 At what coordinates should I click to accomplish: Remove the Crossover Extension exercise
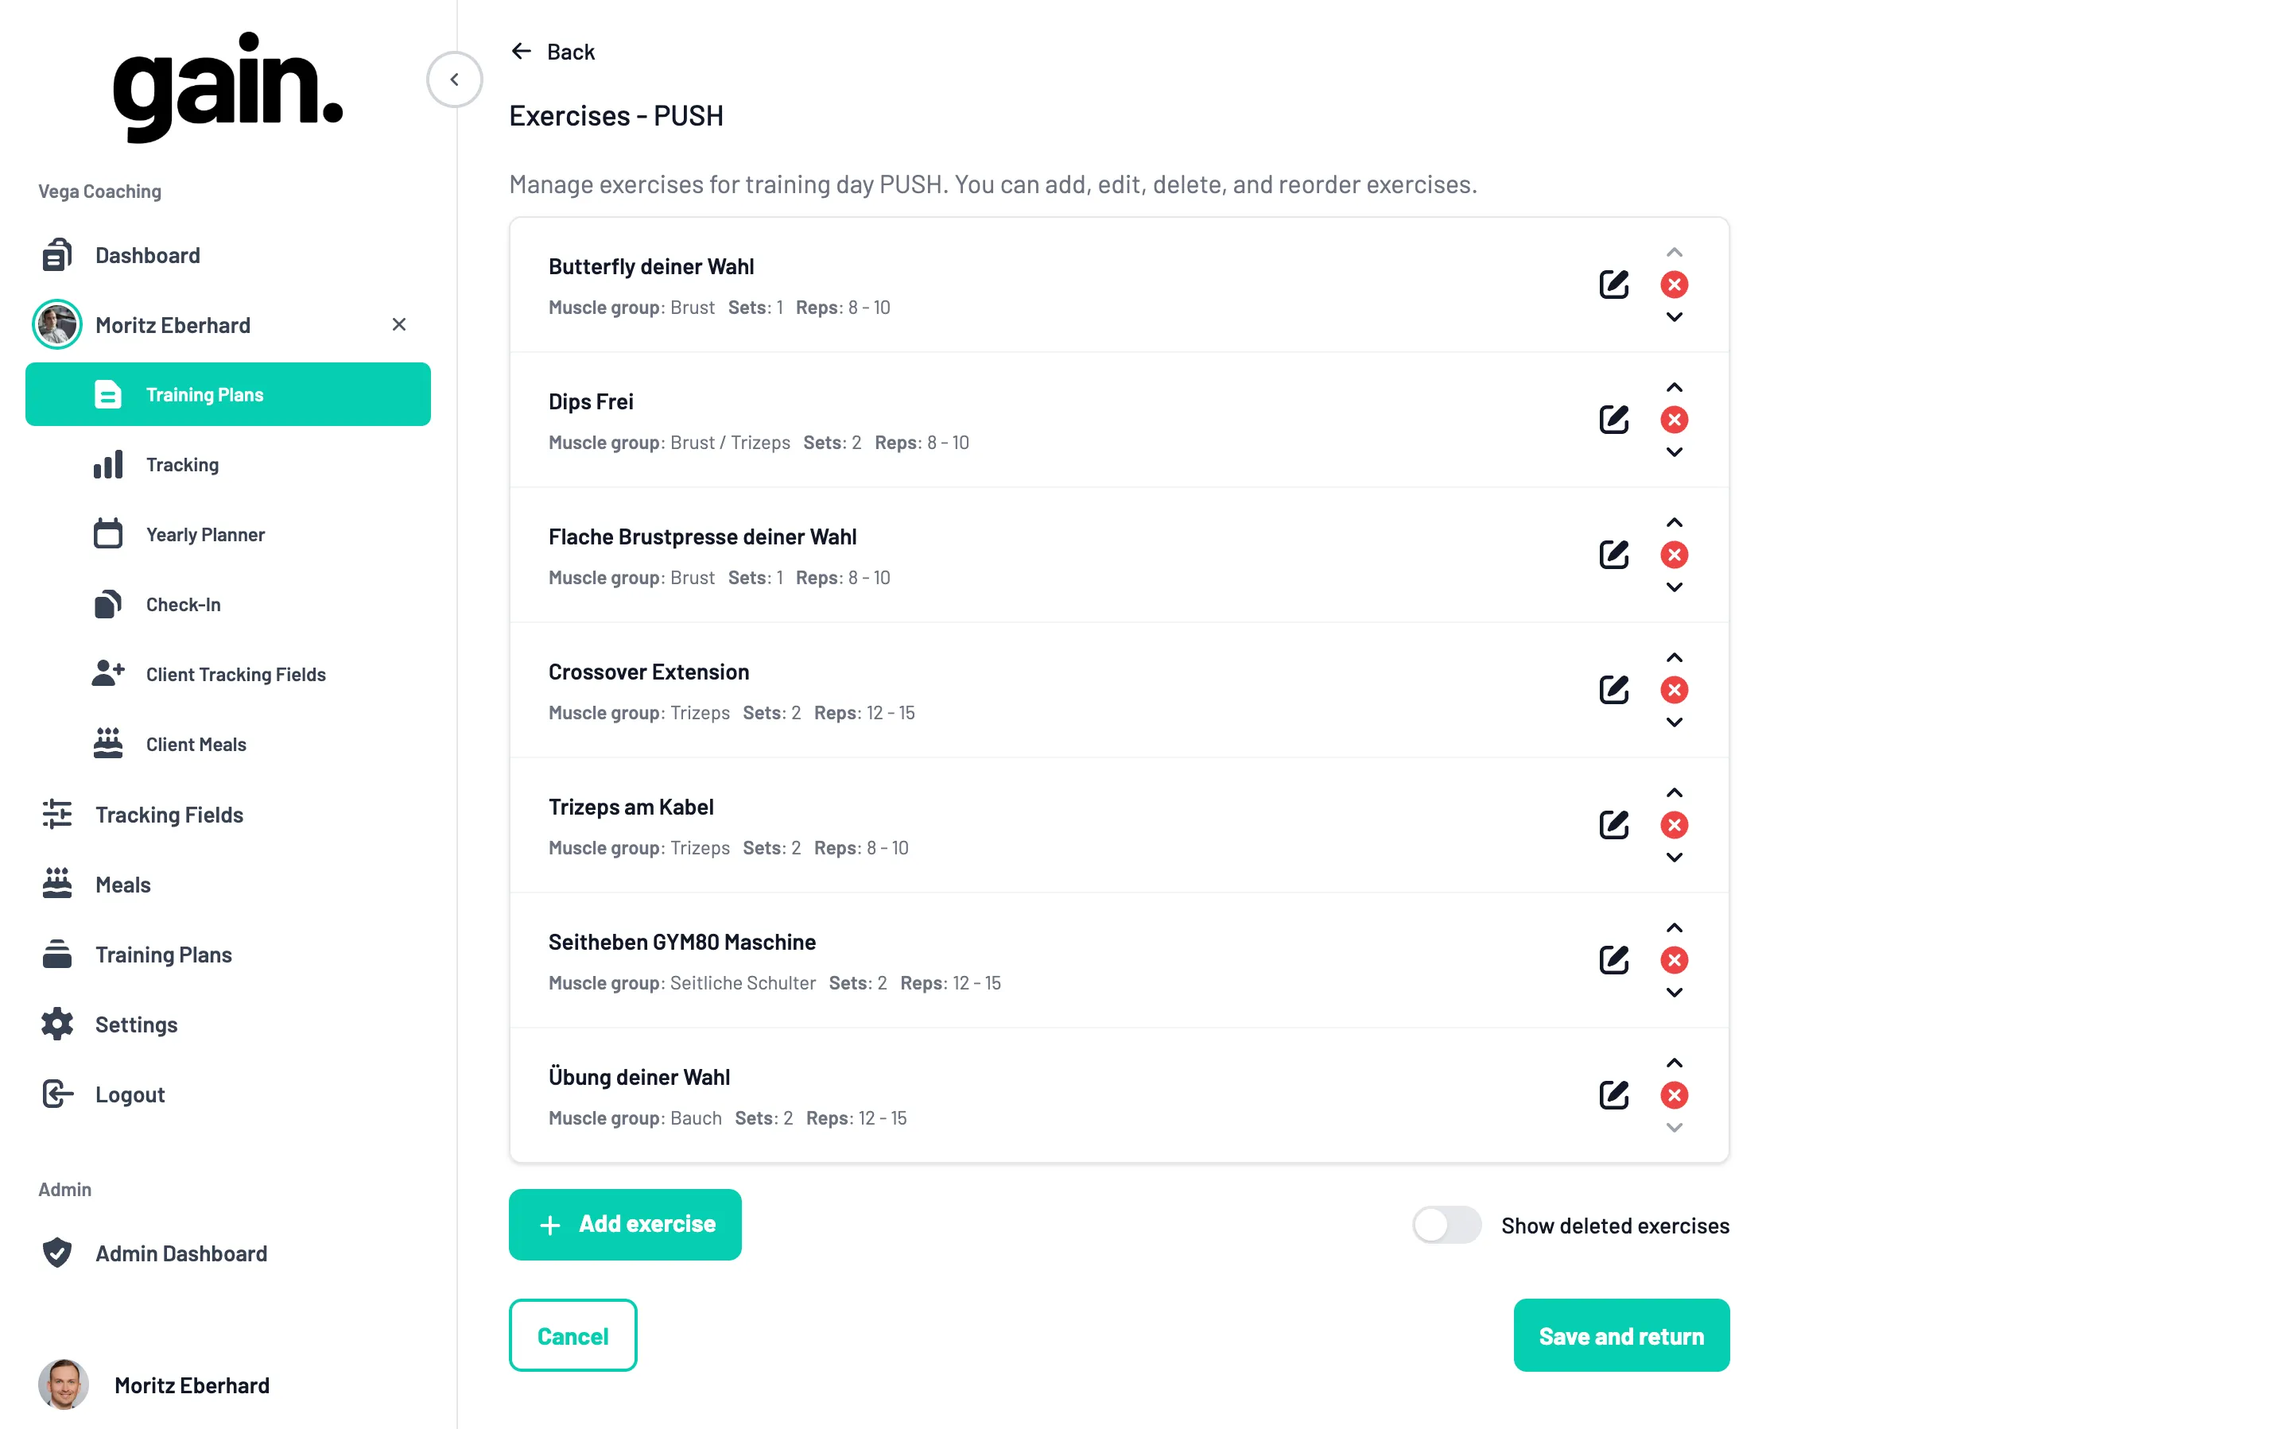(1674, 690)
